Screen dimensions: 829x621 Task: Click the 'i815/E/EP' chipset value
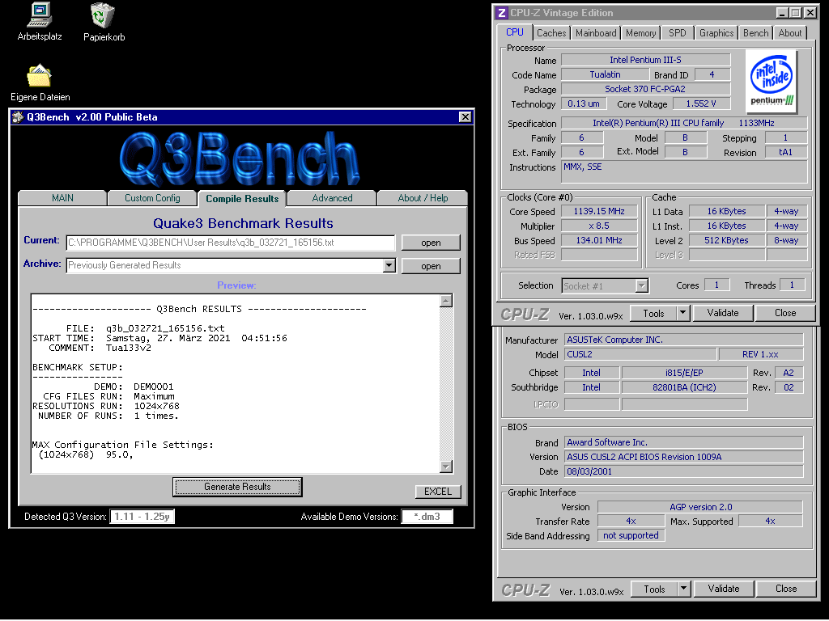(684, 373)
